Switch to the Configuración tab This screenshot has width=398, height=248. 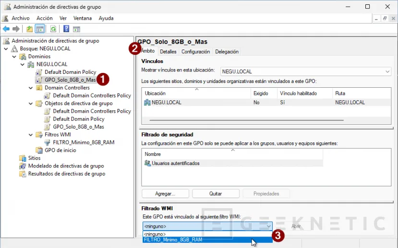(x=195, y=51)
